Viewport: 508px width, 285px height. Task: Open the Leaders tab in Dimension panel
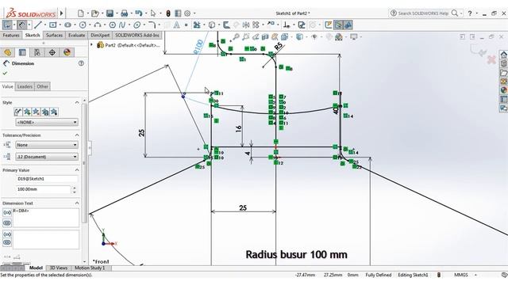[x=25, y=86]
